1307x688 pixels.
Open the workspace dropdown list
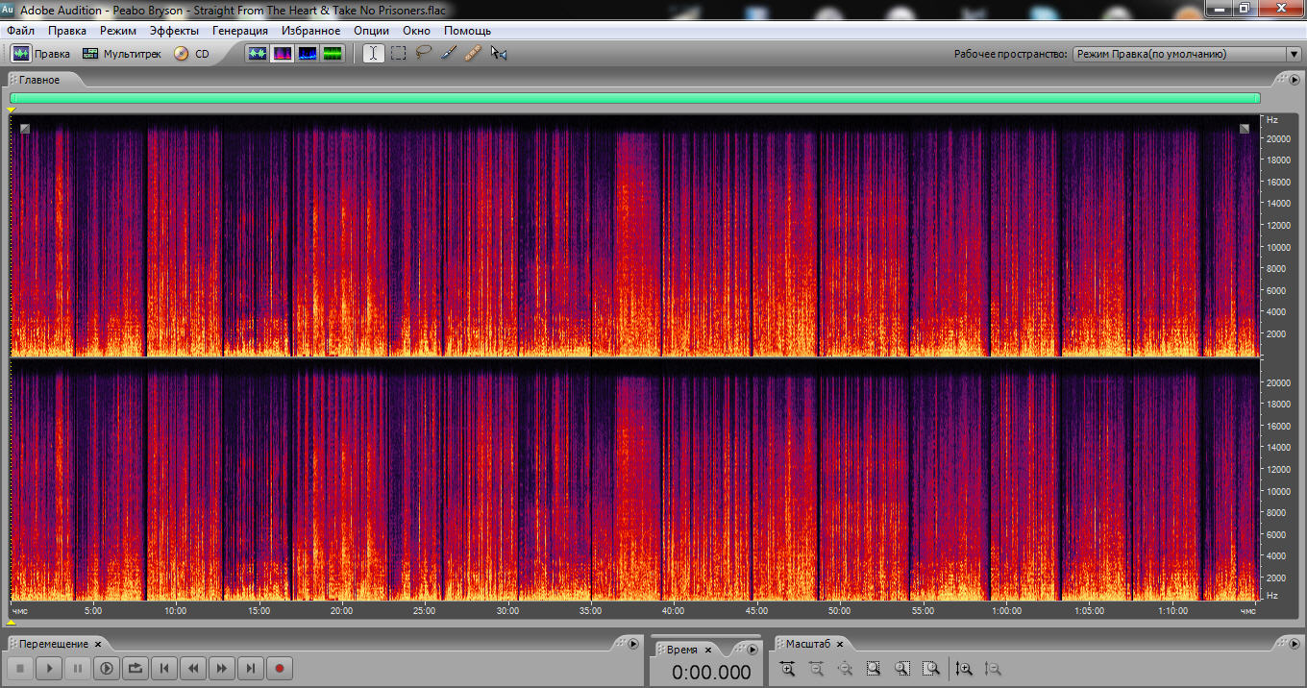(1294, 55)
